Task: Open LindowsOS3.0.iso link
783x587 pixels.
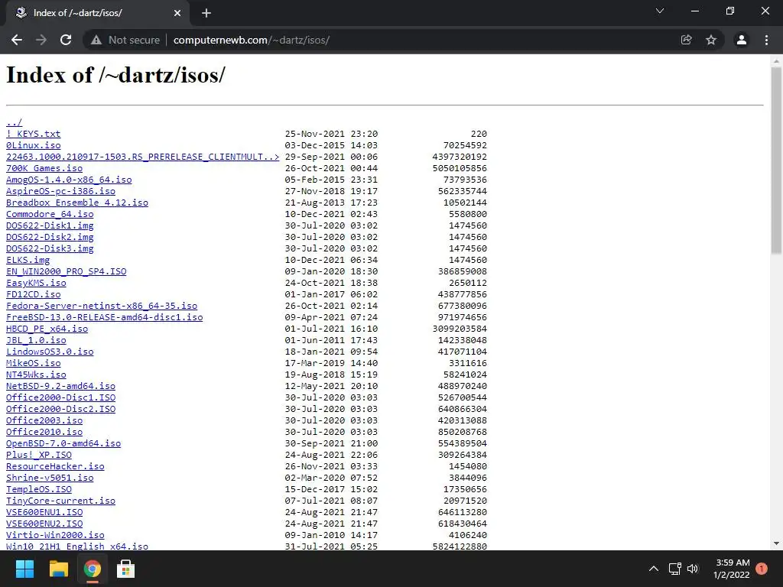Action: click(50, 352)
